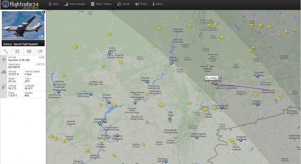Click the Kazan airport marker
The width and height of the screenshot is (301, 164).
(x=109, y=102)
